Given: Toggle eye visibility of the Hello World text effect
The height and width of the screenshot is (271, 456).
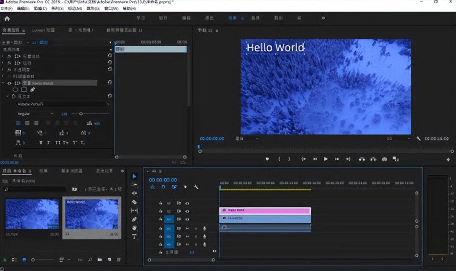Looking at the screenshot, I should point(9,83).
